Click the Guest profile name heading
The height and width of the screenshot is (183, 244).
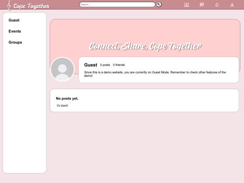tap(90, 65)
